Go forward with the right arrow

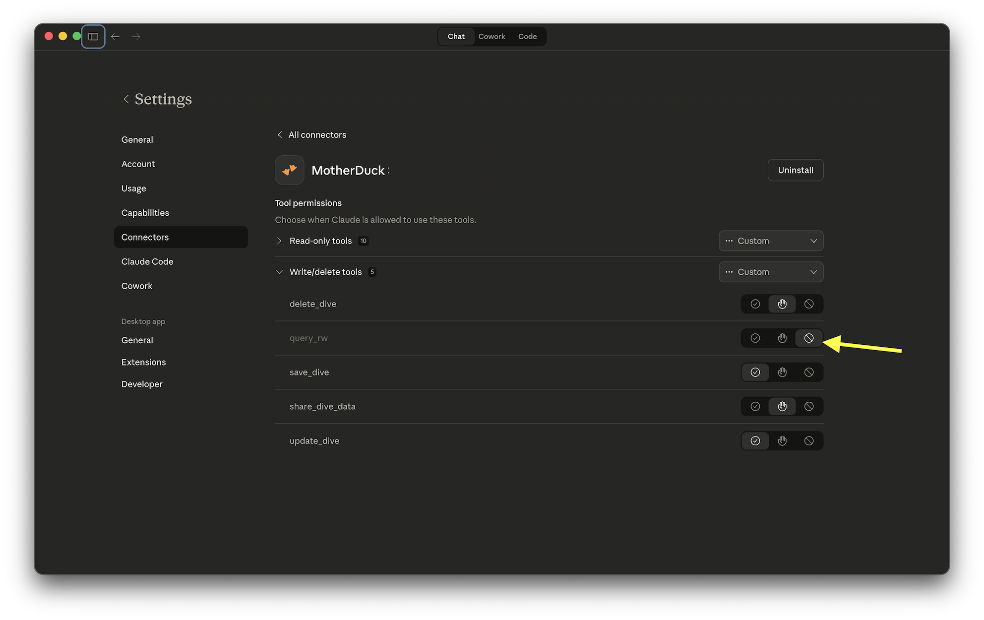pyautogui.click(x=136, y=36)
